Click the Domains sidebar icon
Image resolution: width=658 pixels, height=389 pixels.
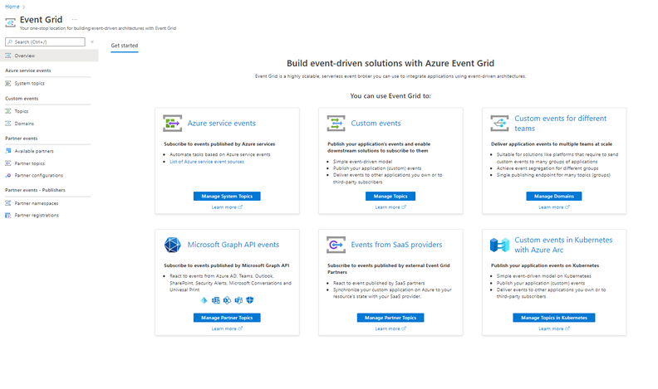[x=8, y=124]
